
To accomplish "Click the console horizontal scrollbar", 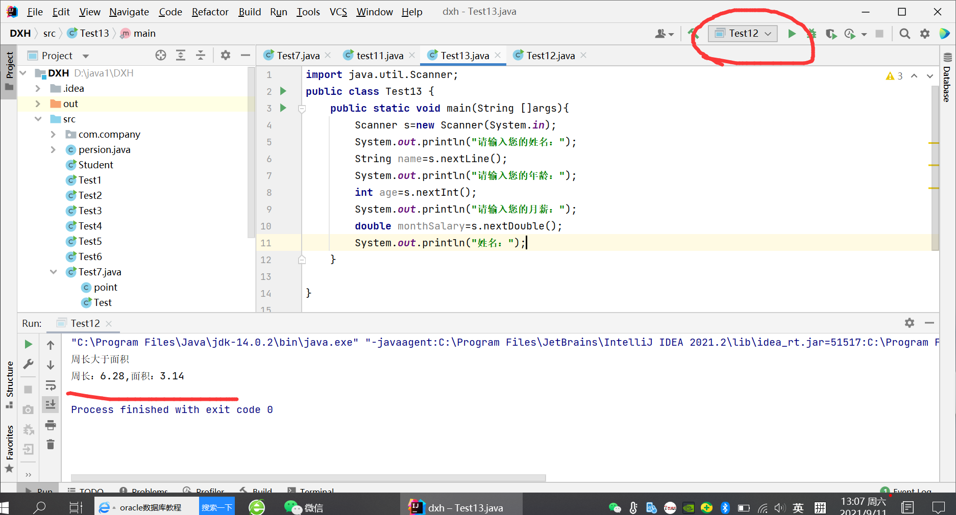I will [x=308, y=478].
